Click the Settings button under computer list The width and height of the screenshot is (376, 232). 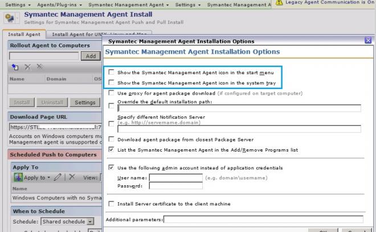[x=85, y=103]
